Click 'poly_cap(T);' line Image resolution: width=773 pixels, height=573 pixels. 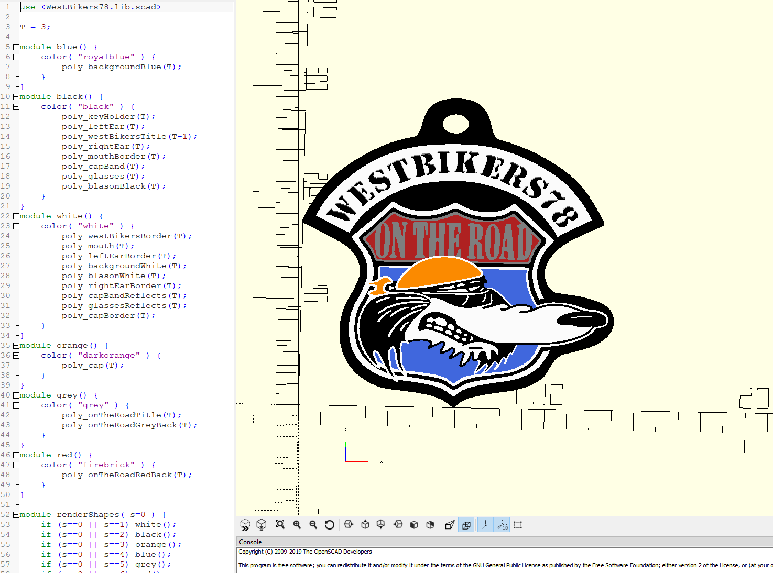click(93, 365)
